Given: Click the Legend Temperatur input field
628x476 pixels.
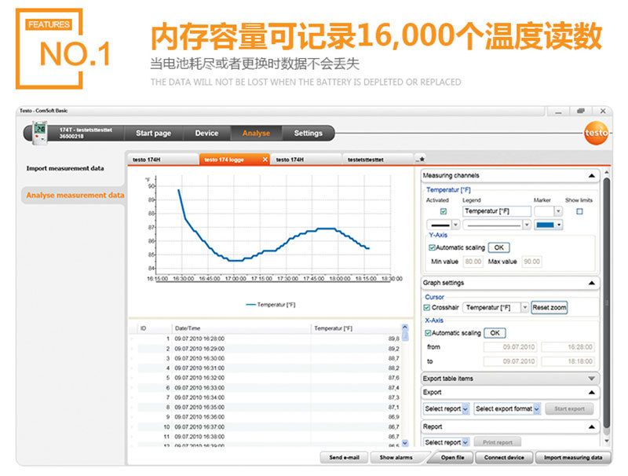Looking at the screenshot, I should [x=497, y=211].
